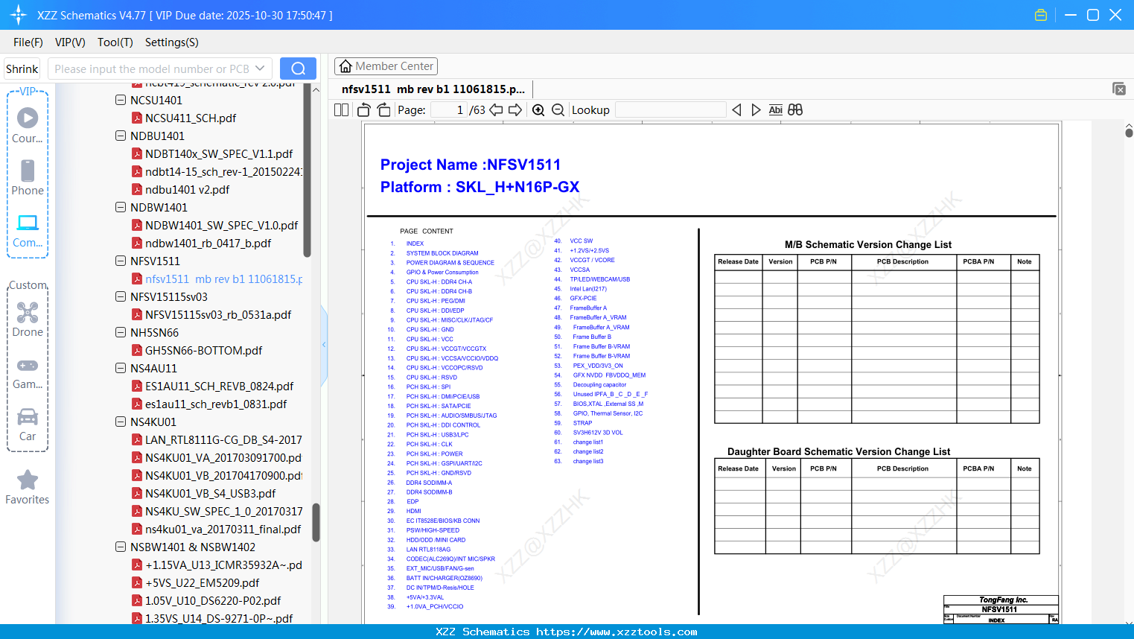1134x639 pixels.
Task: Click the Page number field
Action: coord(449,109)
